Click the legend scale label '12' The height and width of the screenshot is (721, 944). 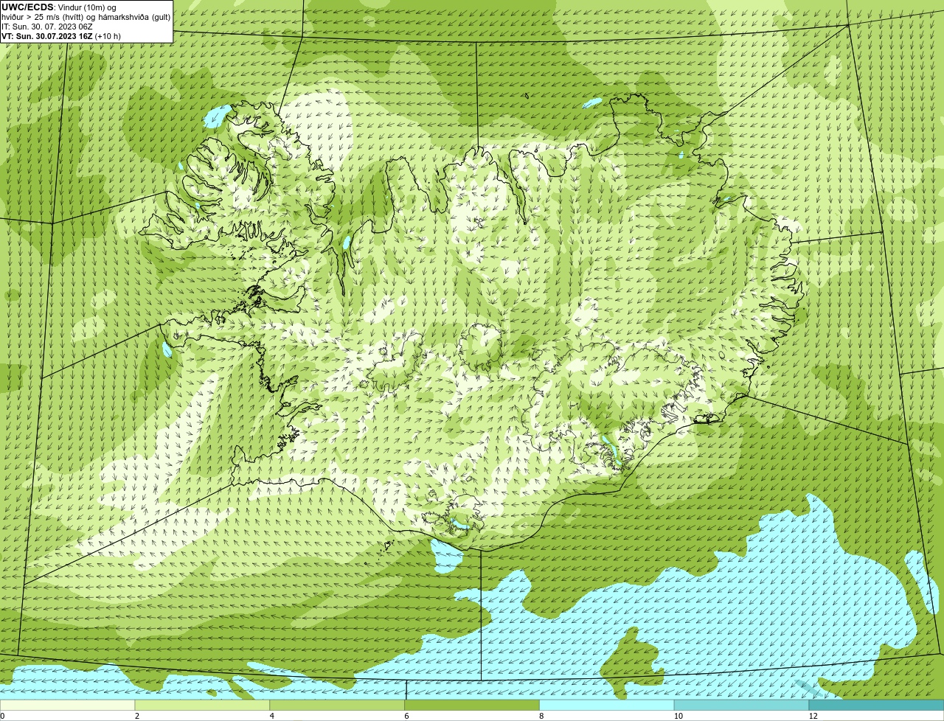point(813,716)
